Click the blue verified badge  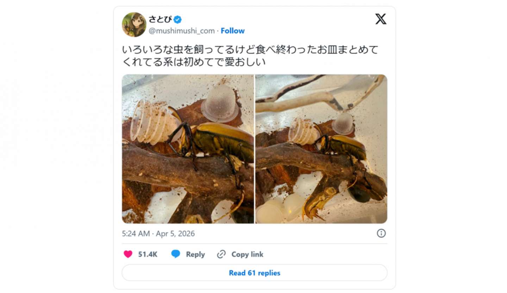[x=177, y=19]
